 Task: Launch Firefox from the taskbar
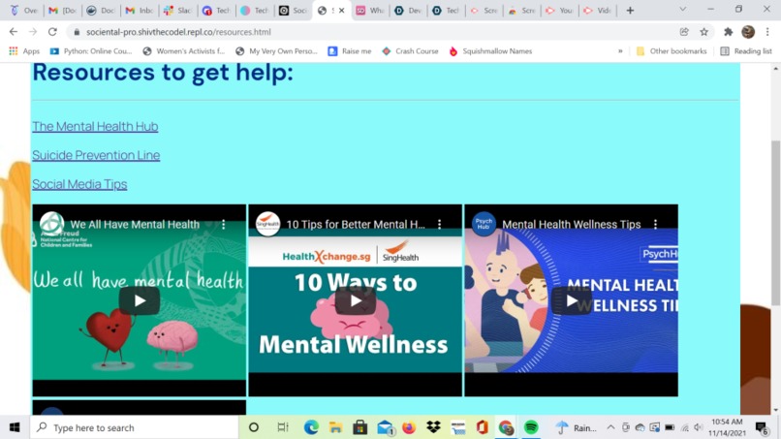(409, 427)
